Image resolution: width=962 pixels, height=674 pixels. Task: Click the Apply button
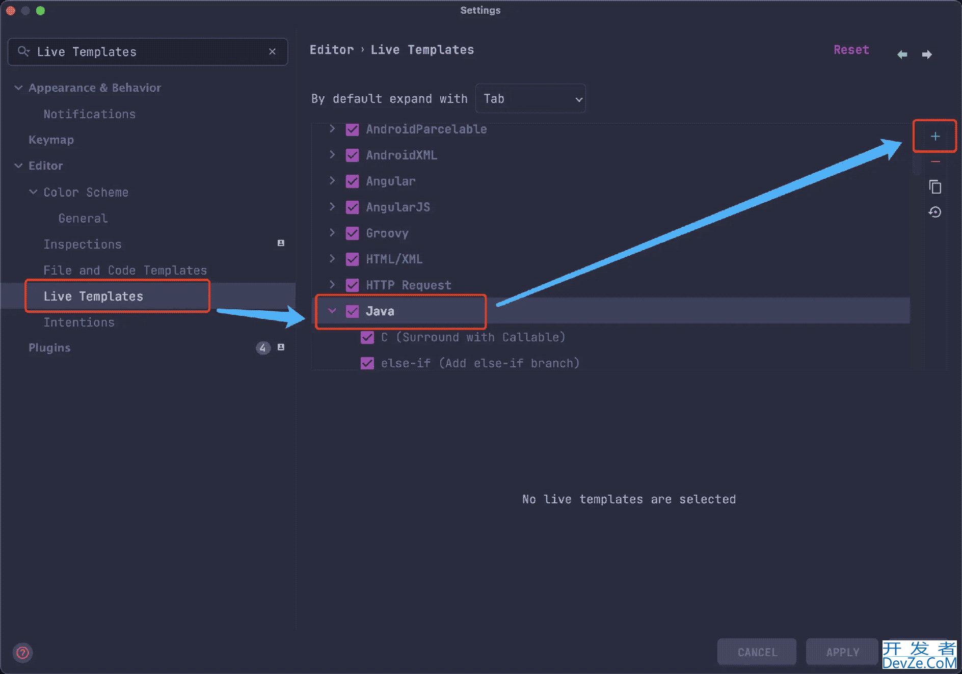click(x=842, y=652)
